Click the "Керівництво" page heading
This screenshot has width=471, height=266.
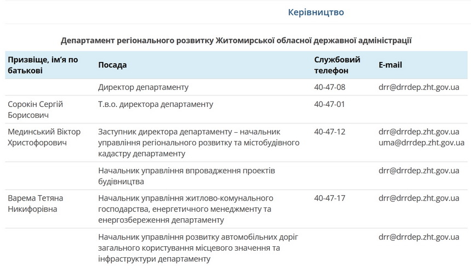point(316,12)
